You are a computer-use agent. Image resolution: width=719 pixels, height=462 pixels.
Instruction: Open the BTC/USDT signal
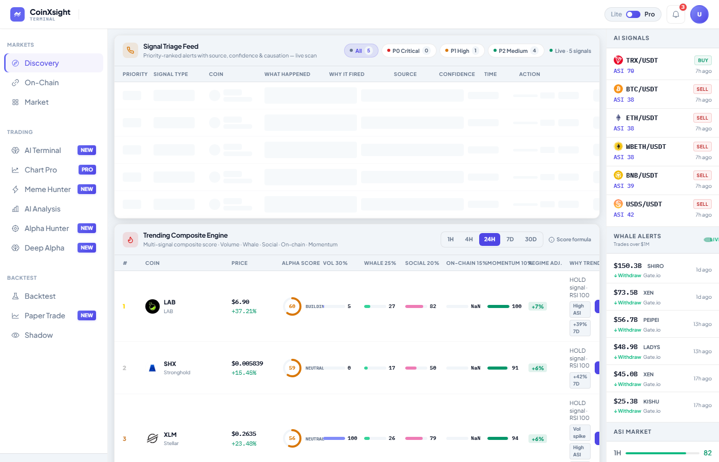point(663,94)
